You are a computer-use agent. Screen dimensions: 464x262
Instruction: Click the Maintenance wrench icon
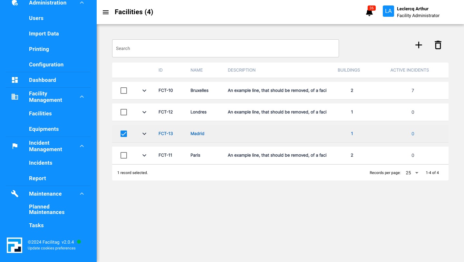(15, 194)
